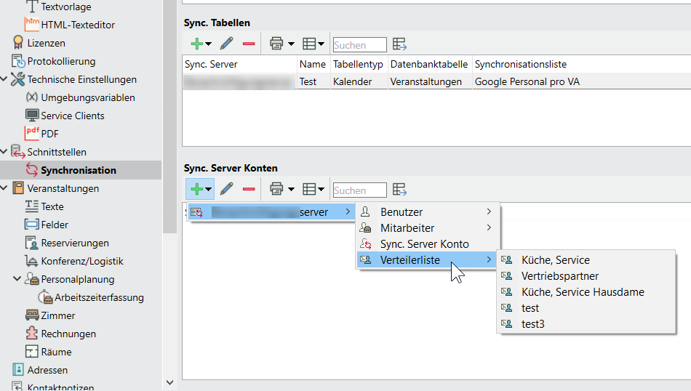Choose Sync. Server Konto menu entry
Image resolution: width=691 pixels, height=391 pixels.
(x=424, y=244)
